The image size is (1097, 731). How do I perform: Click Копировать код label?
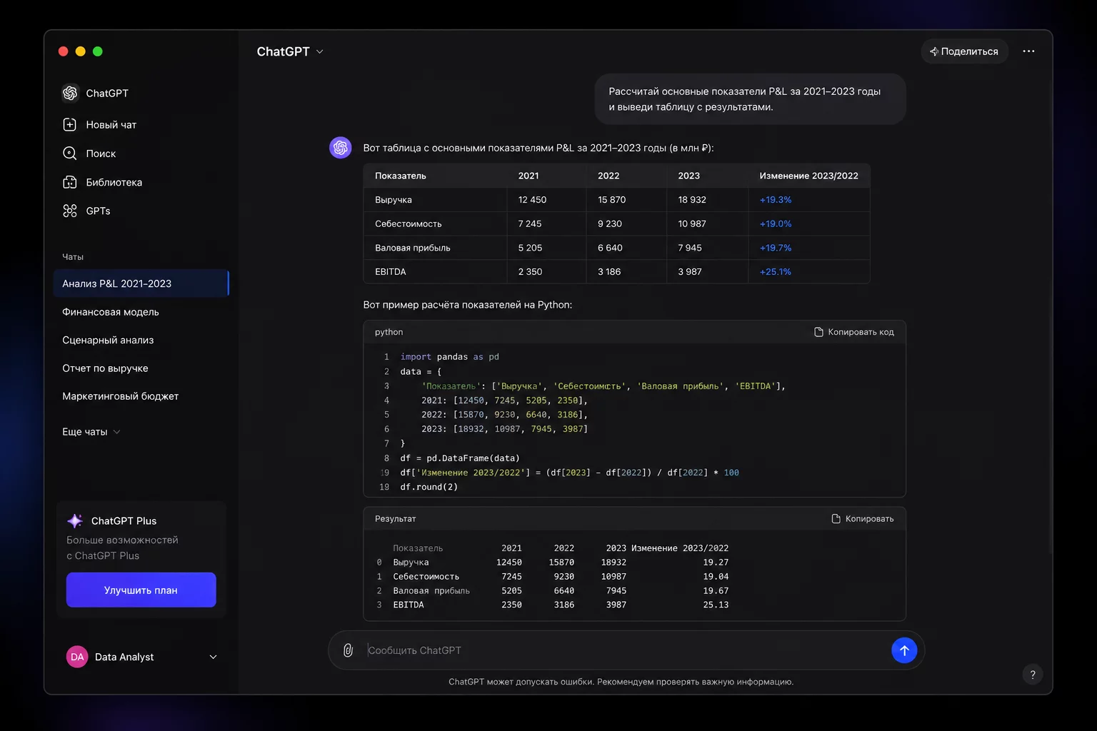pos(861,332)
